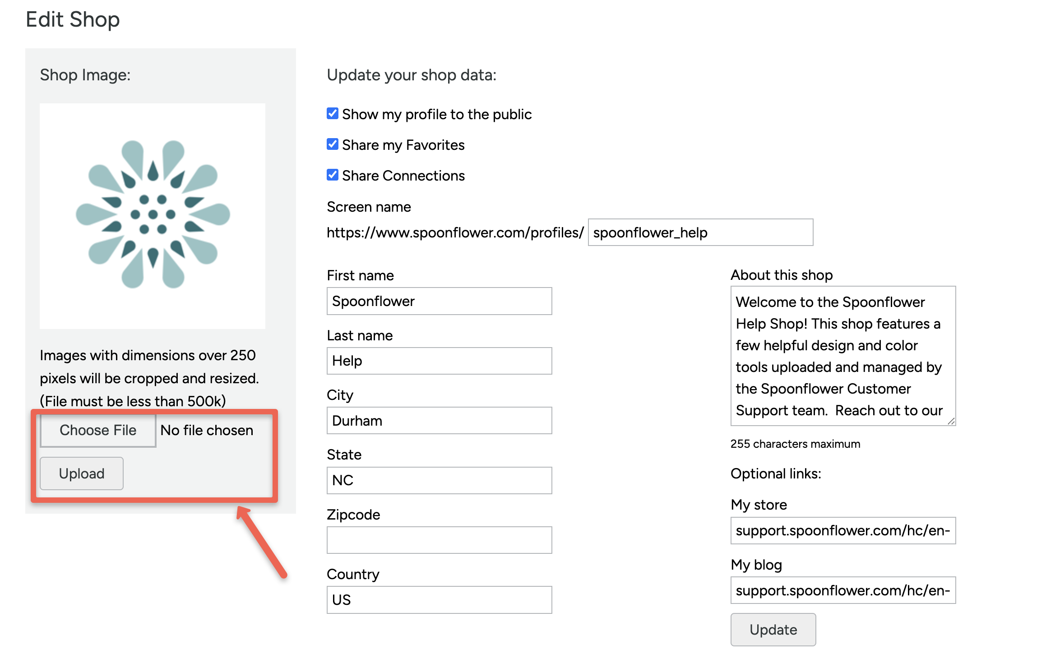1046x659 pixels.
Task: Disable the "Share my Favorites" option
Action: [332, 144]
